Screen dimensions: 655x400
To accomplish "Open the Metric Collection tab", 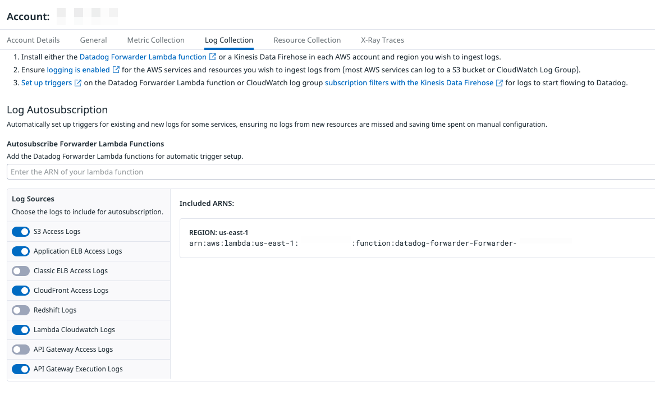I will pyautogui.click(x=156, y=40).
